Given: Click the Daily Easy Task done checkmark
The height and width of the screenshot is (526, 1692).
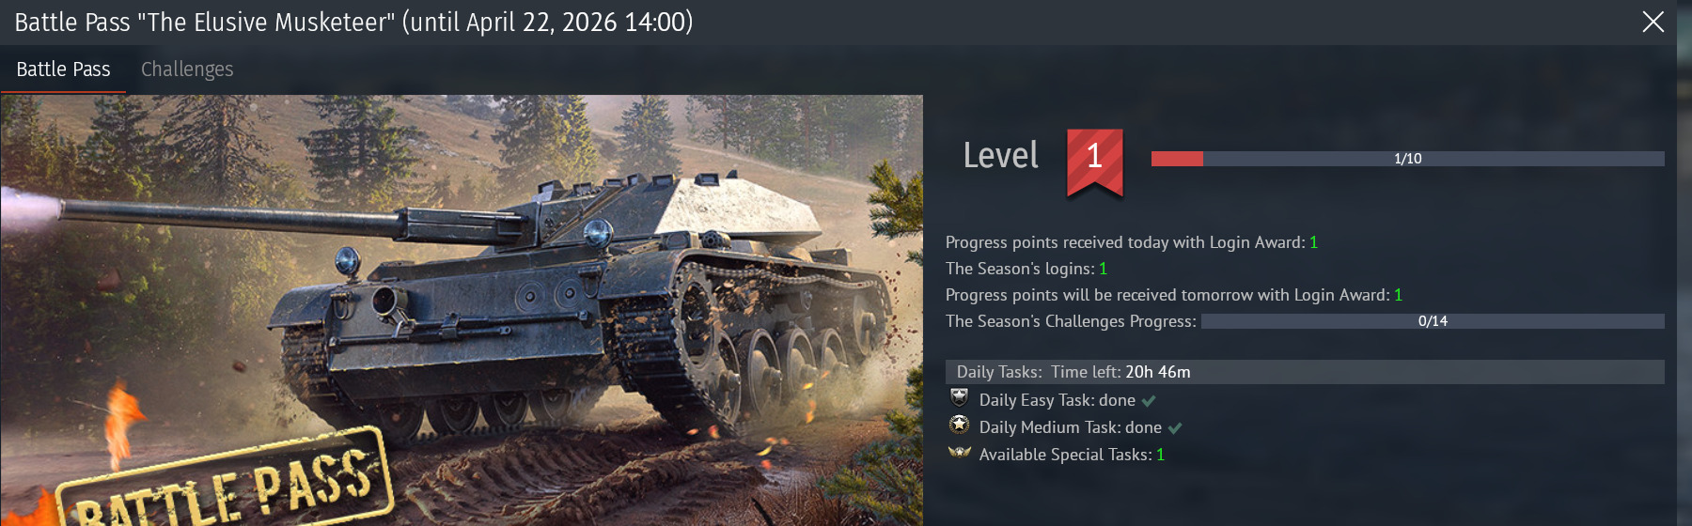Looking at the screenshot, I should 1149,401.
